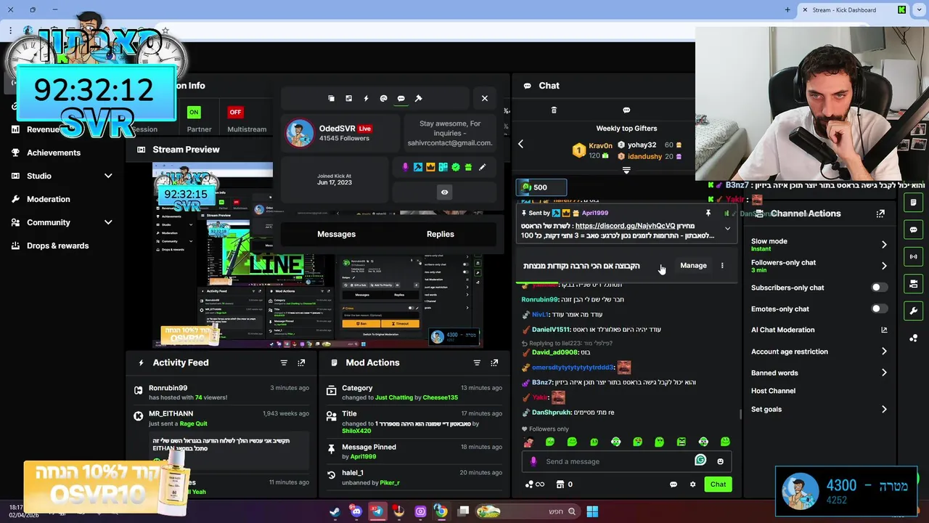929x523 pixels.
Task: Toggle Emotes-only chat switch
Action: (x=879, y=309)
